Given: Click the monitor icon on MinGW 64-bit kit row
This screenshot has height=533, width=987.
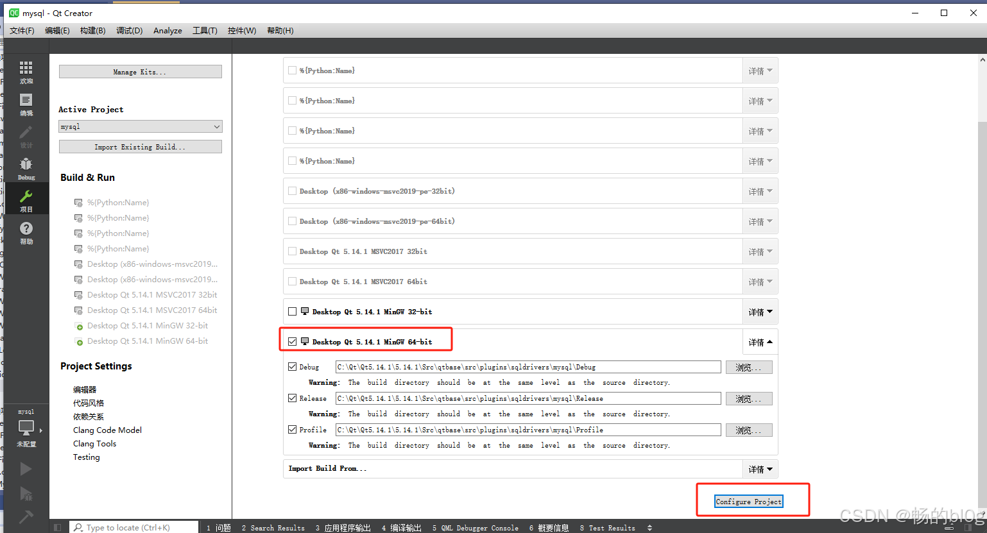Looking at the screenshot, I should pyautogui.click(x=305, y=342).
